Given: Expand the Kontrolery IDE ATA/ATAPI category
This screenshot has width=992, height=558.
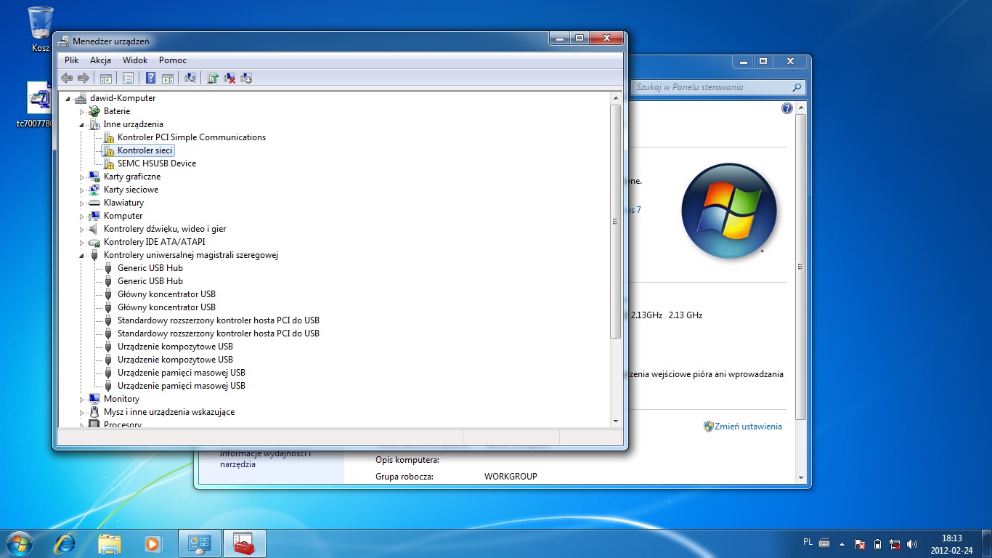Looking at the screenshot, I should tap(82, 243).
